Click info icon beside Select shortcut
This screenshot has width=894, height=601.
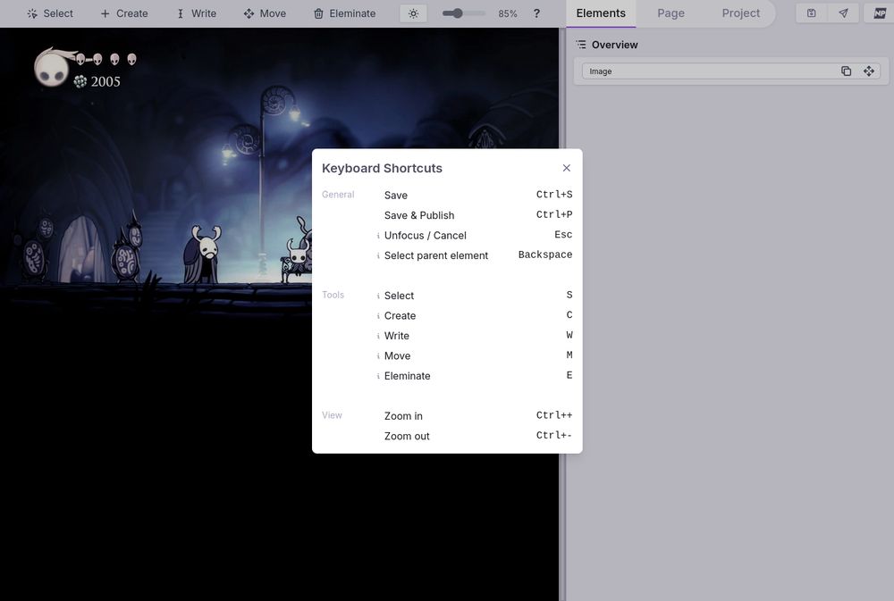378,296
